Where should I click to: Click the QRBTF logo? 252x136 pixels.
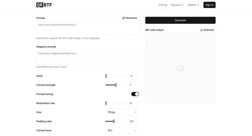point(44,5)
